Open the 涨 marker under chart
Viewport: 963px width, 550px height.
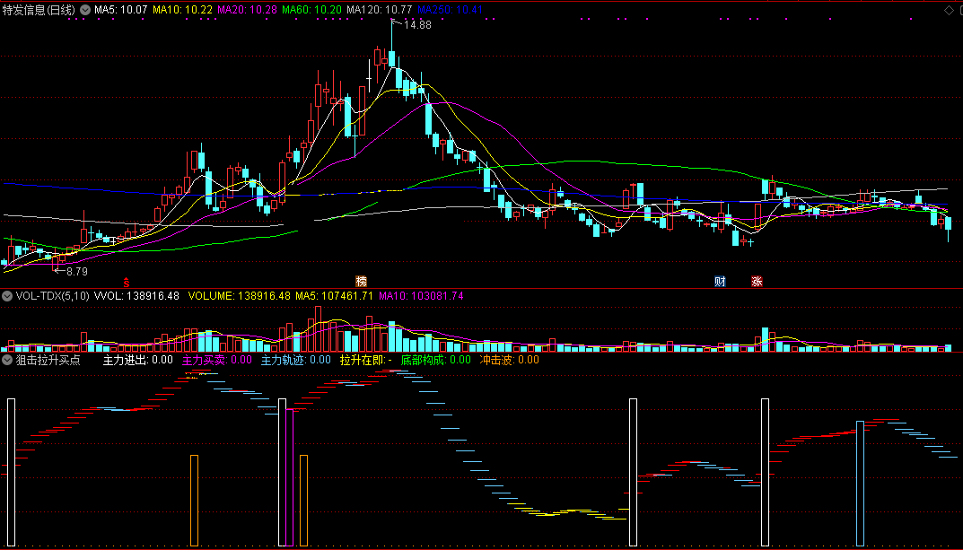pos(757,282)
